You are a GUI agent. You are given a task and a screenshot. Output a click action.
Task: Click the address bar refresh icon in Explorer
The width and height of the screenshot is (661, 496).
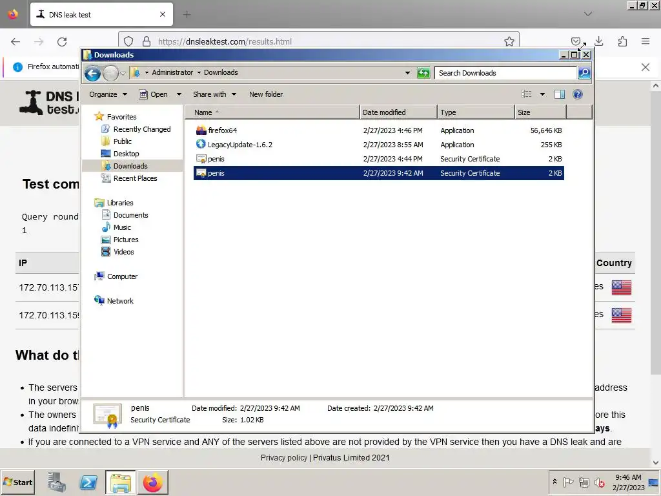point(423,73)
